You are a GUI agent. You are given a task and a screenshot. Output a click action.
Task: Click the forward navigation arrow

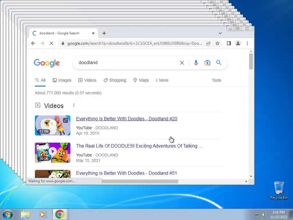click(x=42, y=44)
